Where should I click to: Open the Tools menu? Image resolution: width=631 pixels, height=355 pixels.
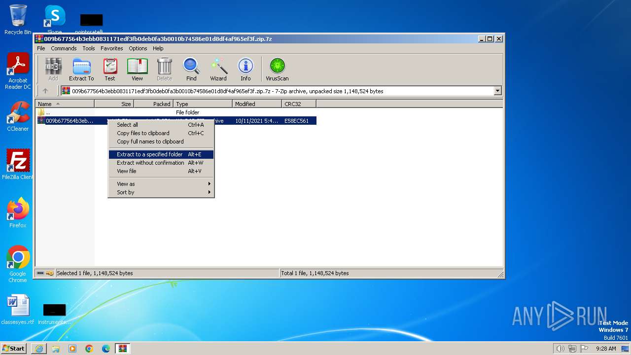(x=89, y=48)
